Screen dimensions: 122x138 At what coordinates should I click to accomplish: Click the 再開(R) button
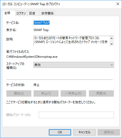tap(101, 93)
